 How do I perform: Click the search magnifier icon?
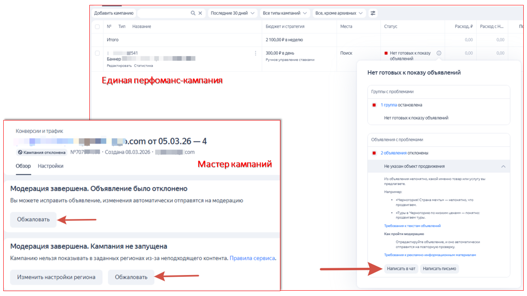(x=193, y=13)
